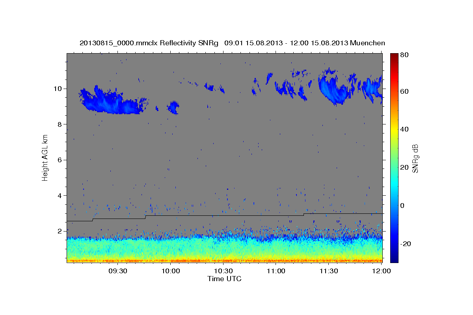
Task: Click the height tick label 4
Action: [60, 196]
